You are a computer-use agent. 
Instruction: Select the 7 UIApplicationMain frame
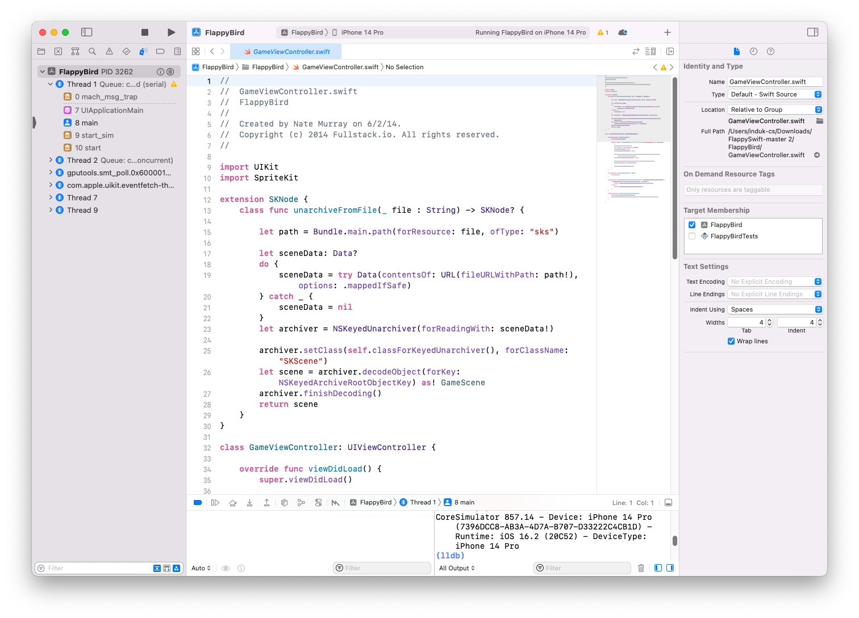pyautogui.click(x=109, y=110)
